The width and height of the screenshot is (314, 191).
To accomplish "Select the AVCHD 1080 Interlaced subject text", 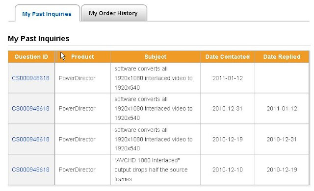I will [x=151, y=169].
